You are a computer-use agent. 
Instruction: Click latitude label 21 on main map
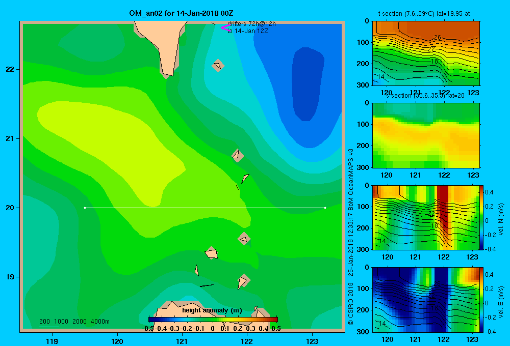pos(10,138)
